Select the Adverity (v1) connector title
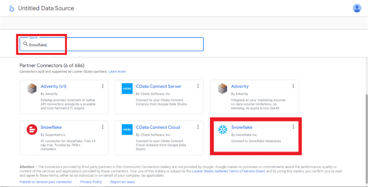The width and height of the screenshot is (368, 187). pos(53,86)
